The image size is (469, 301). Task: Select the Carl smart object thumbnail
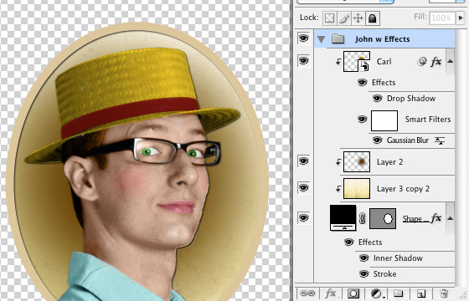pyautogui.click(x=357, y=61)
